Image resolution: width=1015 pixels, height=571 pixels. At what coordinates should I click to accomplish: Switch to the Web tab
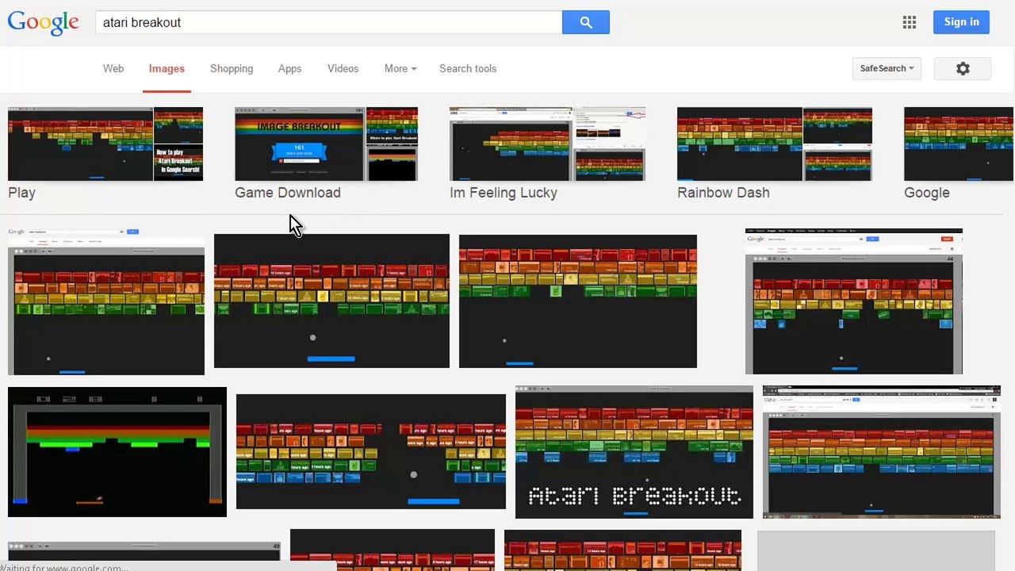coord(113,69)
